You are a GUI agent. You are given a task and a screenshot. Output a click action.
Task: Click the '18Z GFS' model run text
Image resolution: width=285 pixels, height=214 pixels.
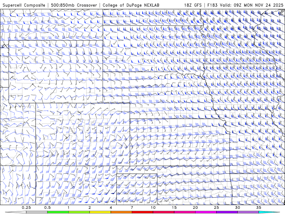(193, 5)
